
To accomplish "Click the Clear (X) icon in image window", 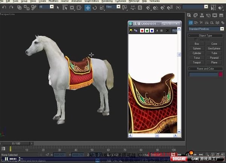I will coord(168,30).
